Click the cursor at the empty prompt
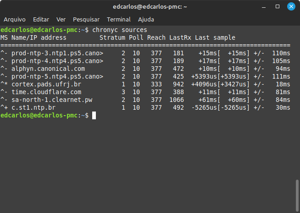300x213 pixels. coord(94,116)
